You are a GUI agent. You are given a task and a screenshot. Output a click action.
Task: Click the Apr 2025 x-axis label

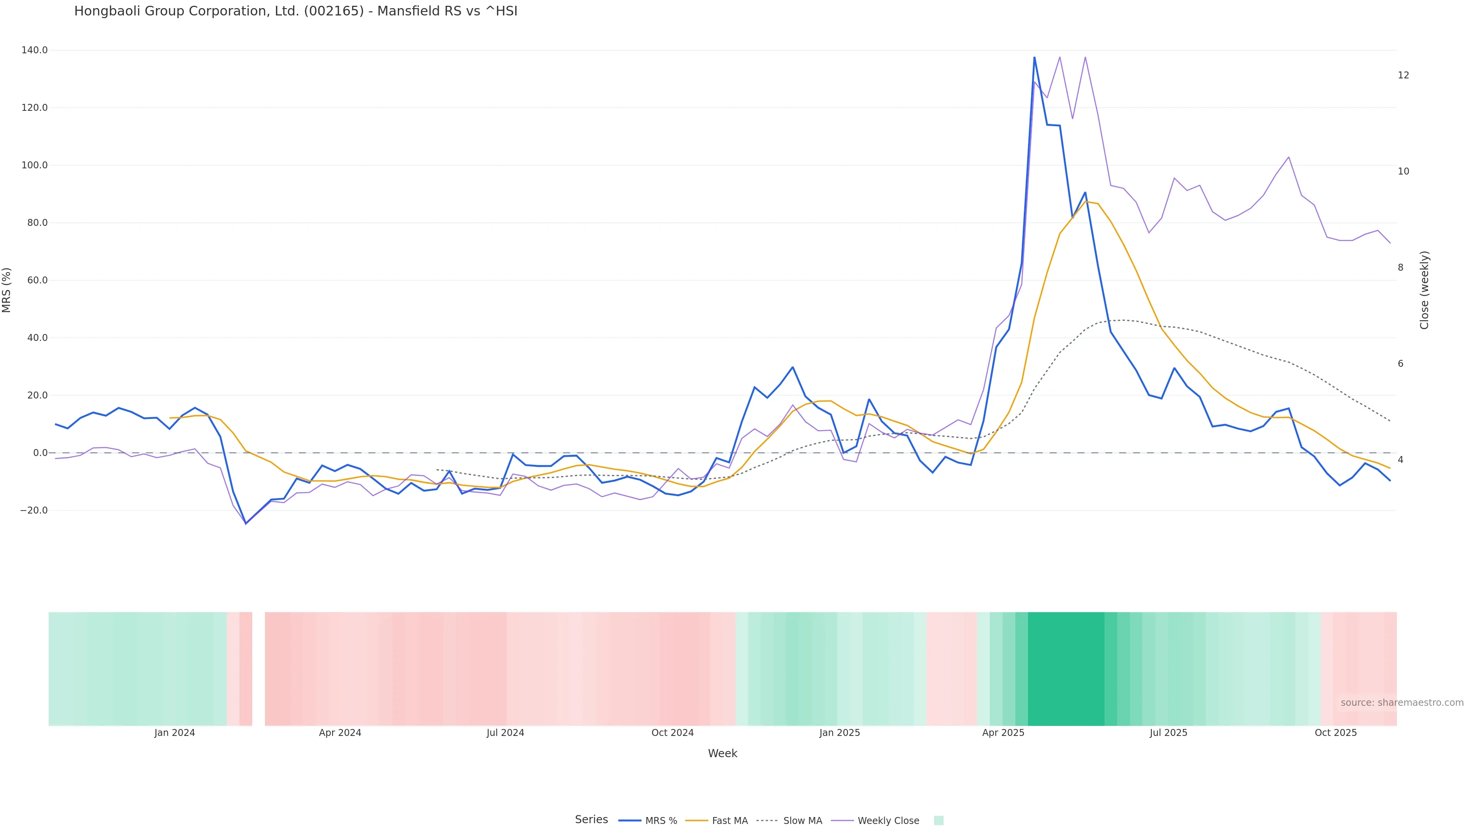point(1003,733)
